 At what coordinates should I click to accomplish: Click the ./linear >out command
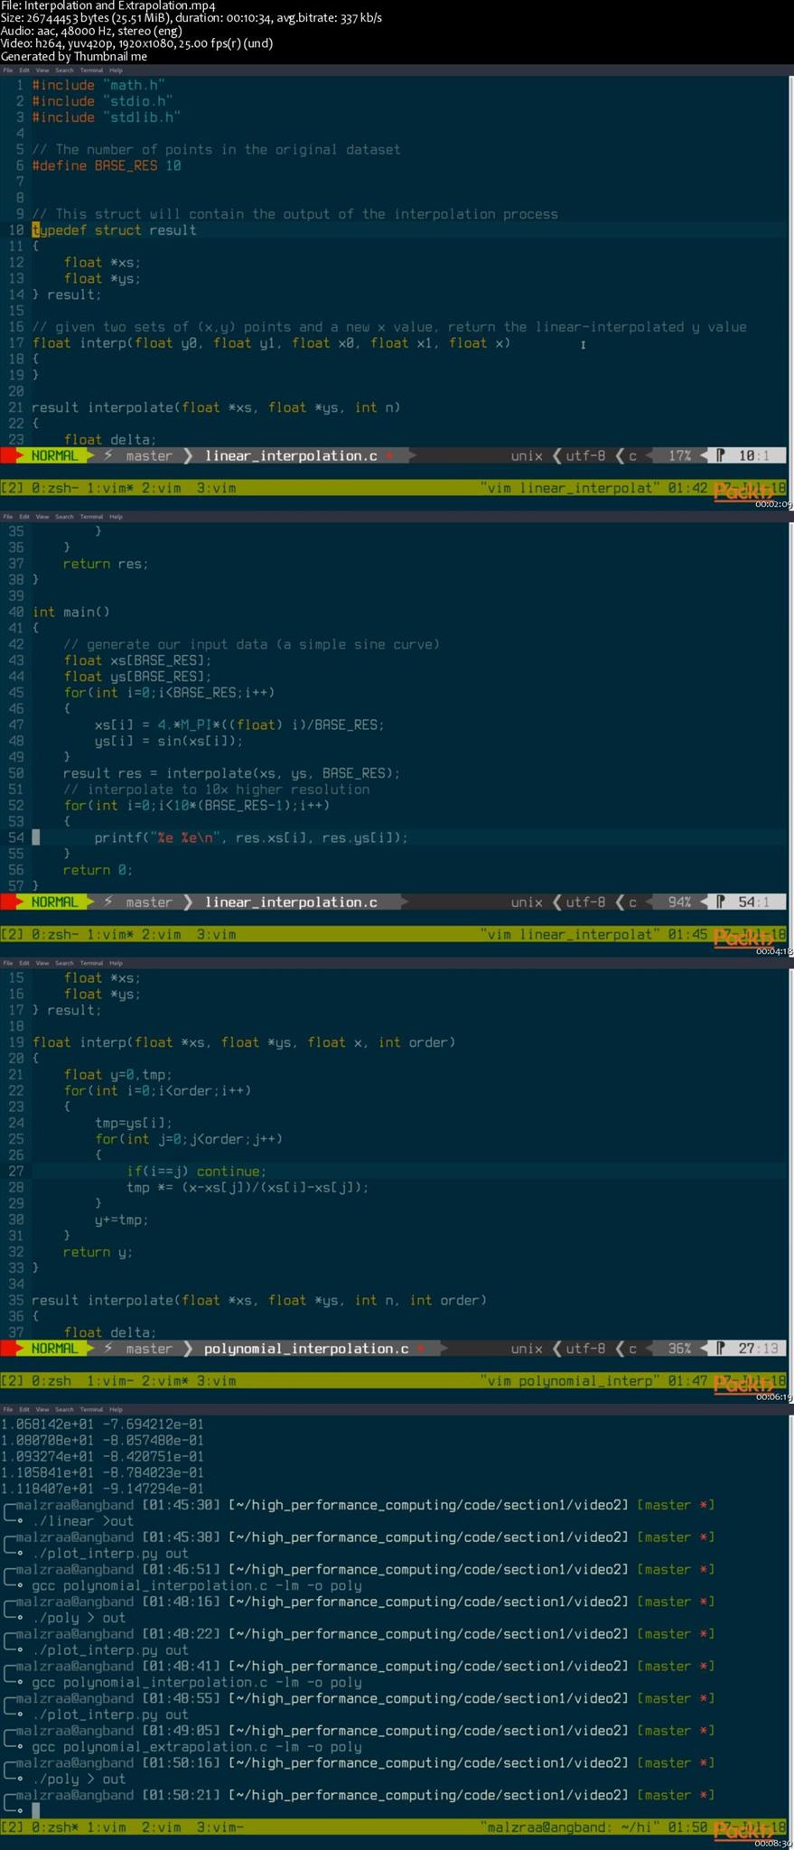click(x=82, y=1521)
